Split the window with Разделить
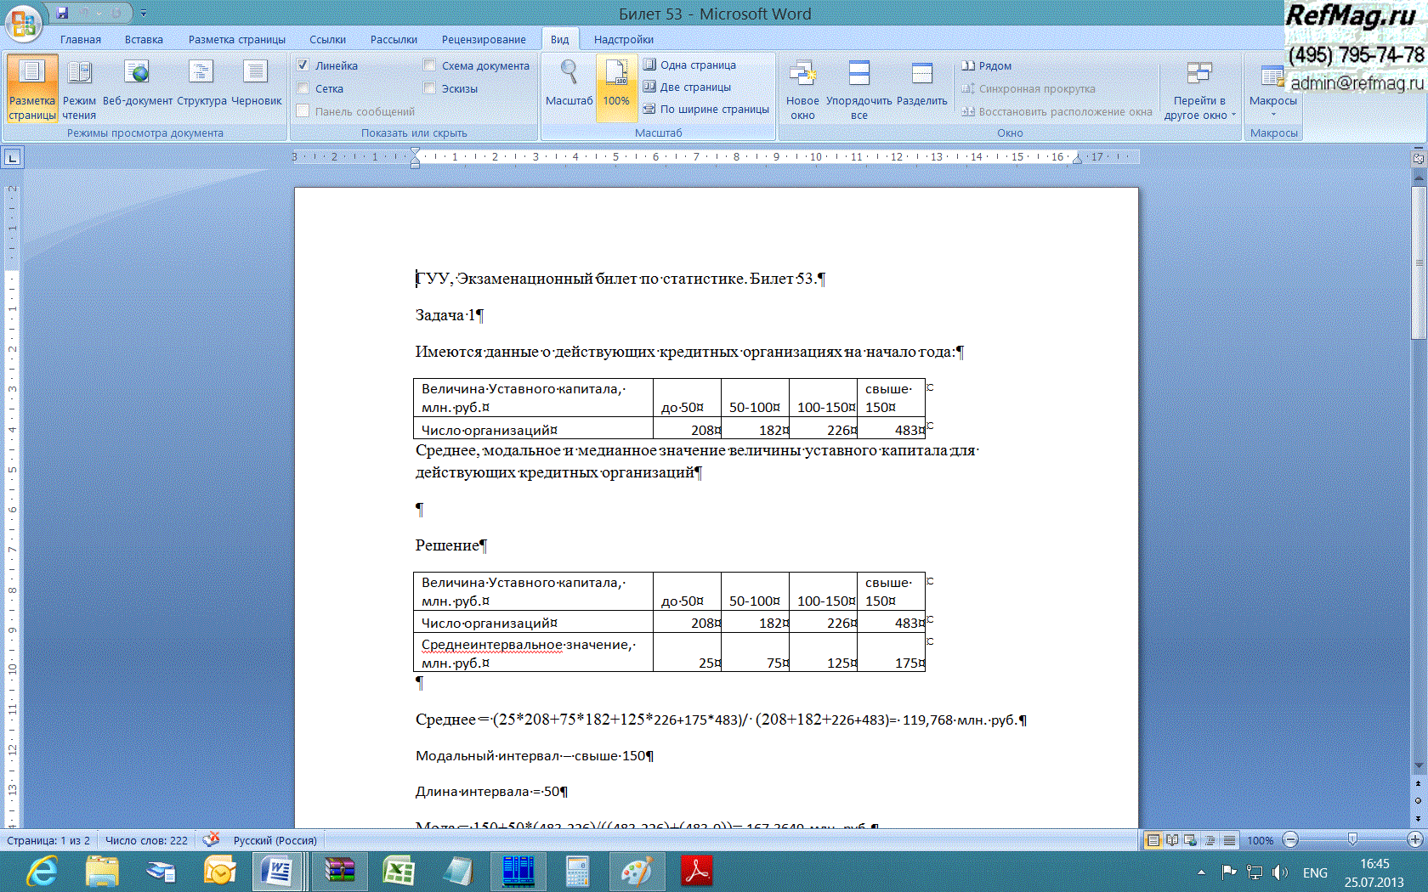 [921, 83]
